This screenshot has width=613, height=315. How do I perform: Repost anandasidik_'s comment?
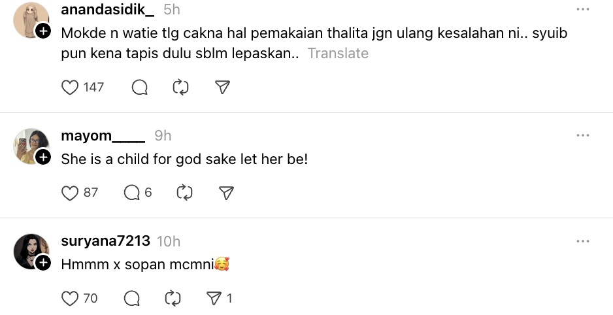(180, 87)
